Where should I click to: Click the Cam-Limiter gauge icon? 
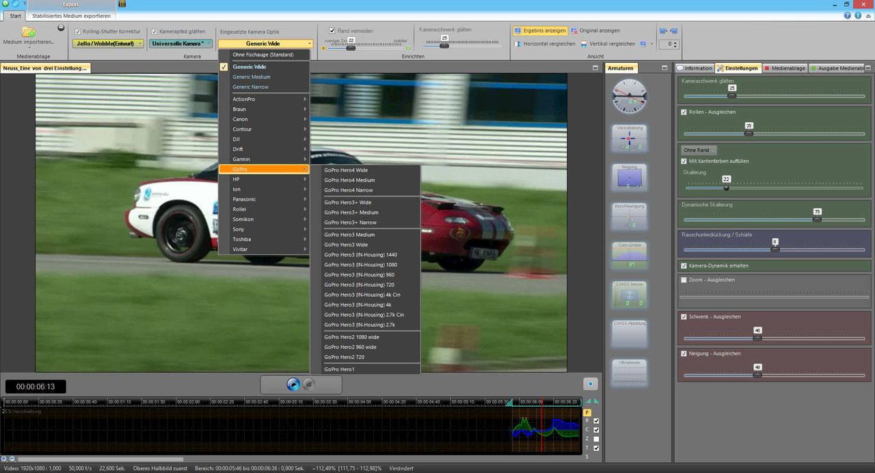629,255
